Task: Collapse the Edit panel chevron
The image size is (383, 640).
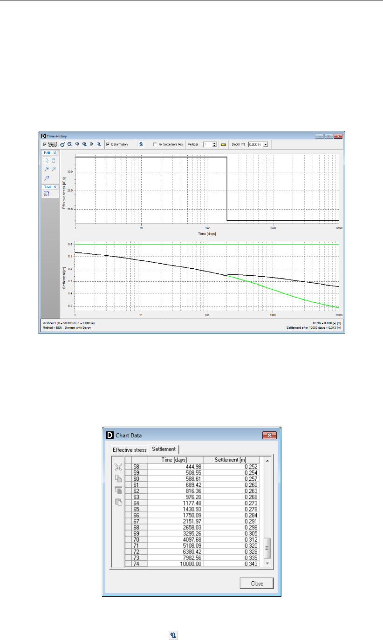Action: 55,152
